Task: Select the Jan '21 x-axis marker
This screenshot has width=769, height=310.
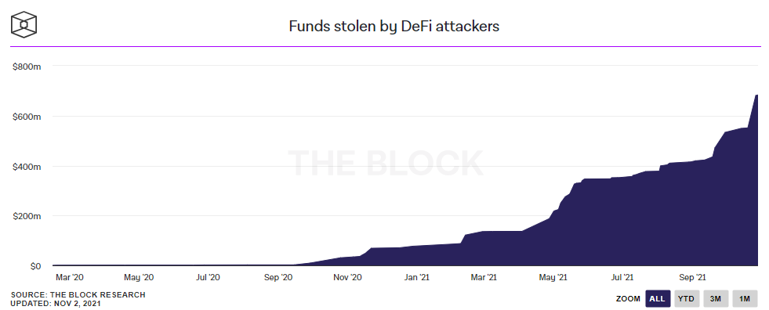Action: [x=417, y=278]
